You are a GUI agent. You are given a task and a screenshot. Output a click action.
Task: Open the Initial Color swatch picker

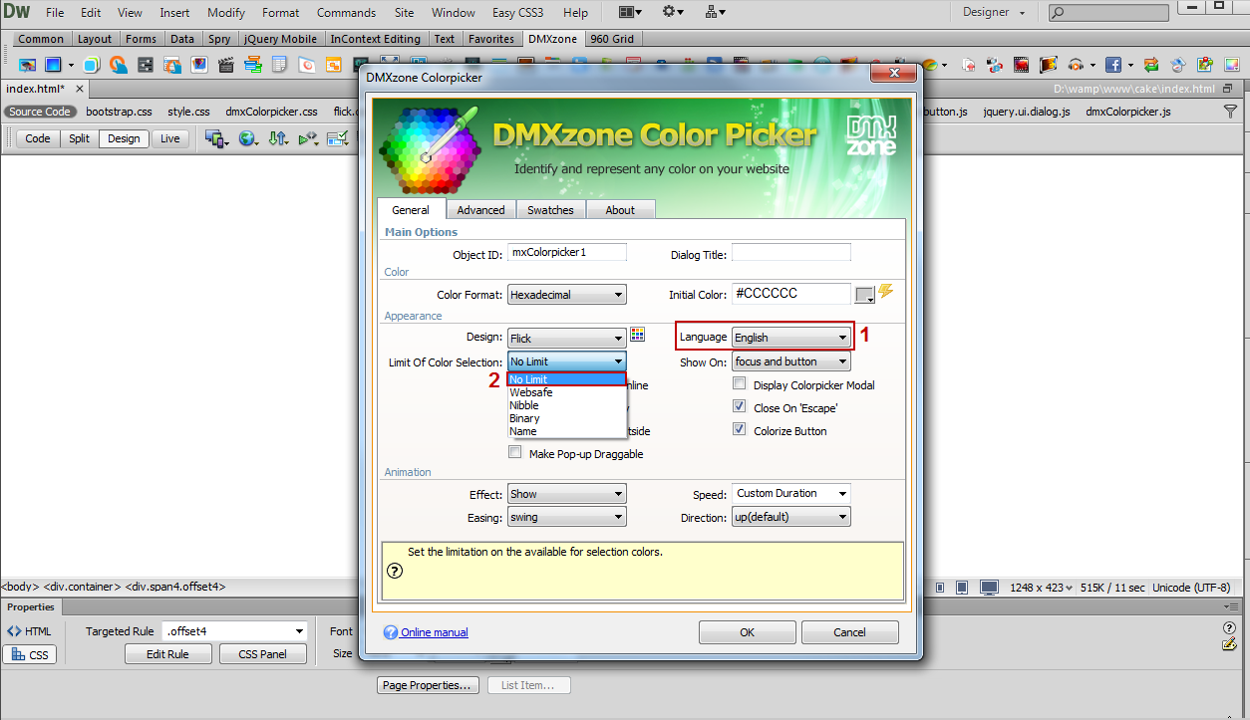point(864,295)
